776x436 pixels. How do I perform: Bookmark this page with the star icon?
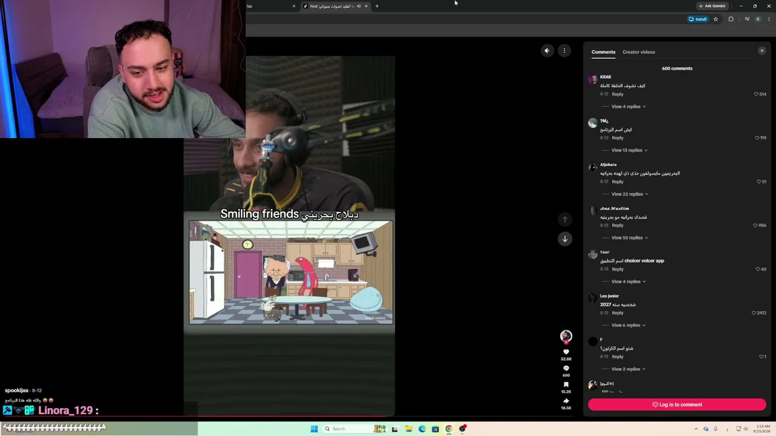pos(715,19)
